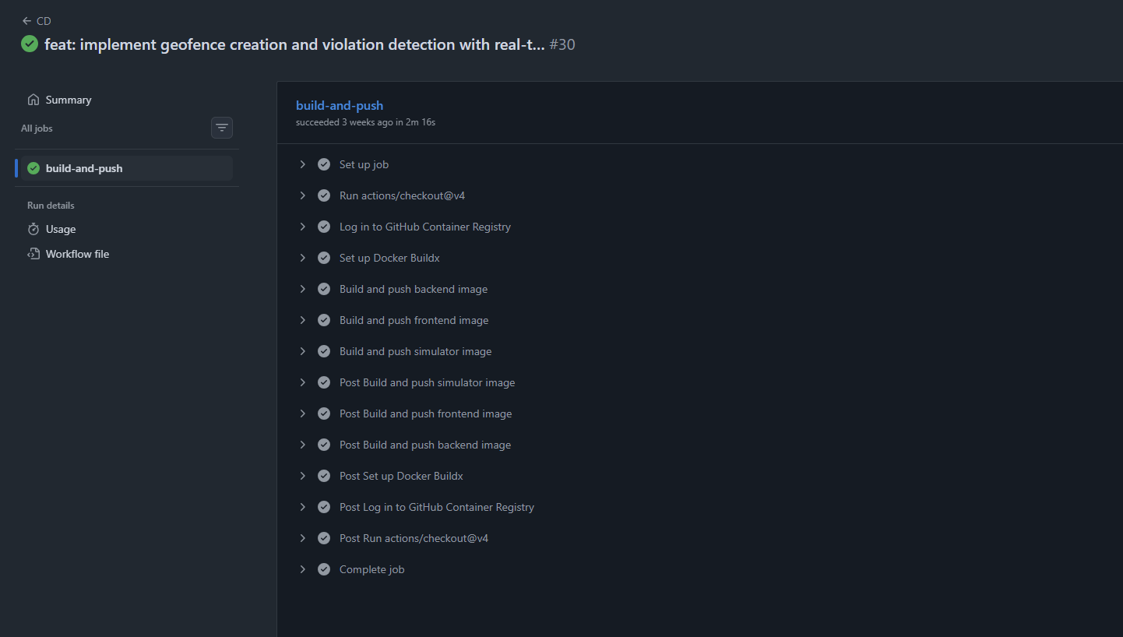Screen dimensions: 1123x637
Task: Open the Usage run details
Action: point(61,229)
